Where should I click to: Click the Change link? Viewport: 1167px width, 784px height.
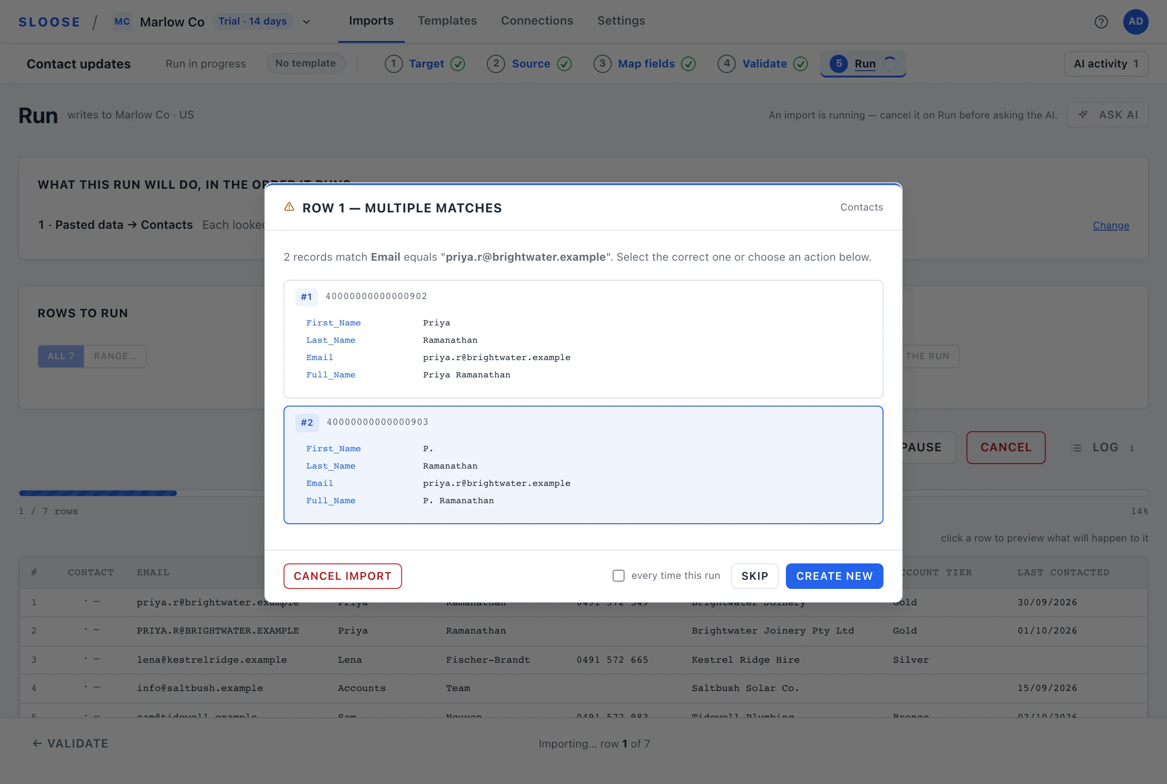pos(1110,225)
